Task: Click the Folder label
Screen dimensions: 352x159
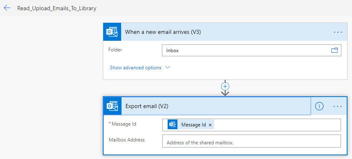Action: 115,50
